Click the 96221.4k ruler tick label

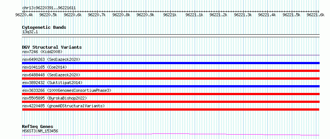267,15
